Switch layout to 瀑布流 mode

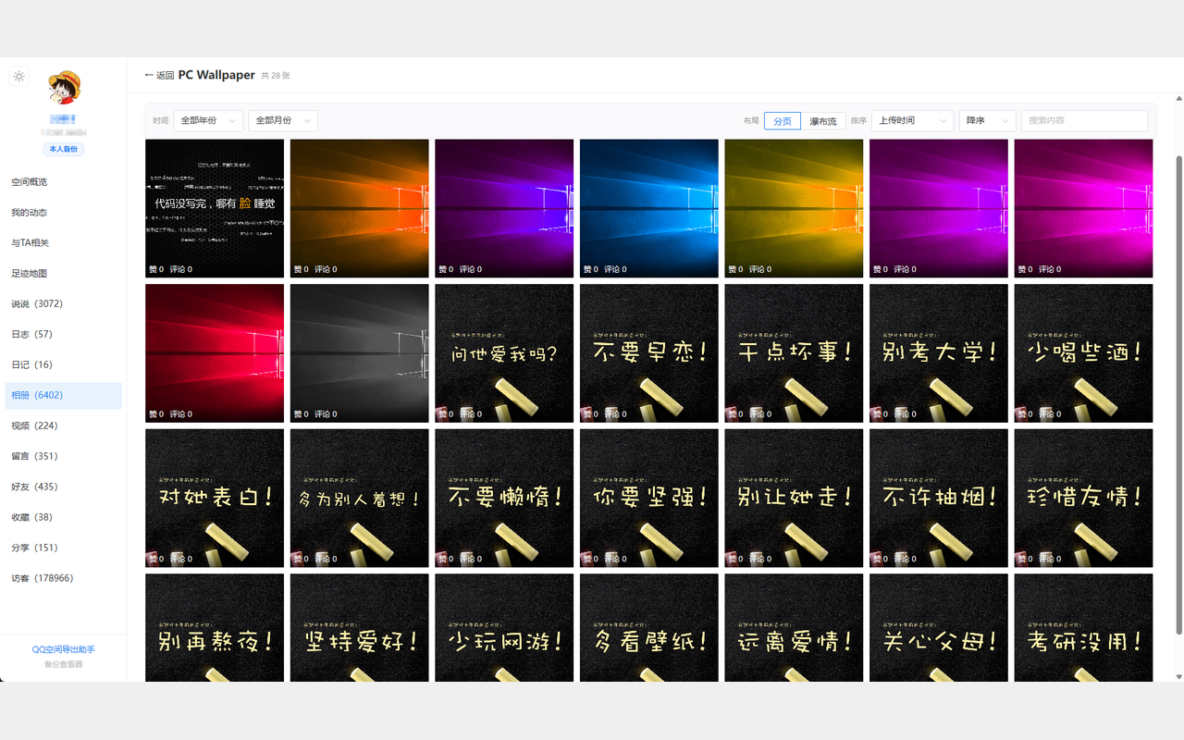point(822,121)
